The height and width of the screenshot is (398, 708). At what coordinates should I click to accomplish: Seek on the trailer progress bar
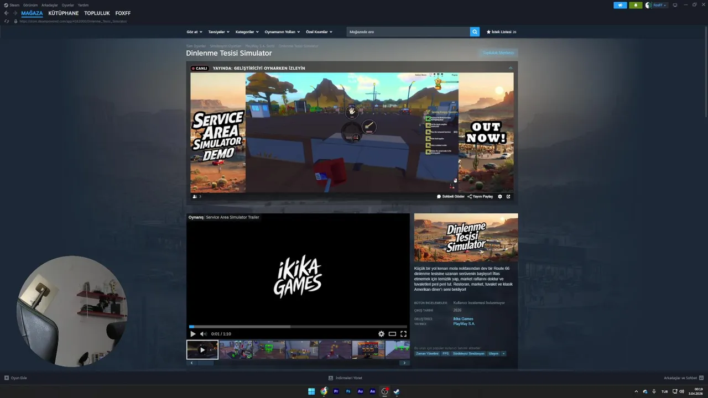tap(298, 327)
